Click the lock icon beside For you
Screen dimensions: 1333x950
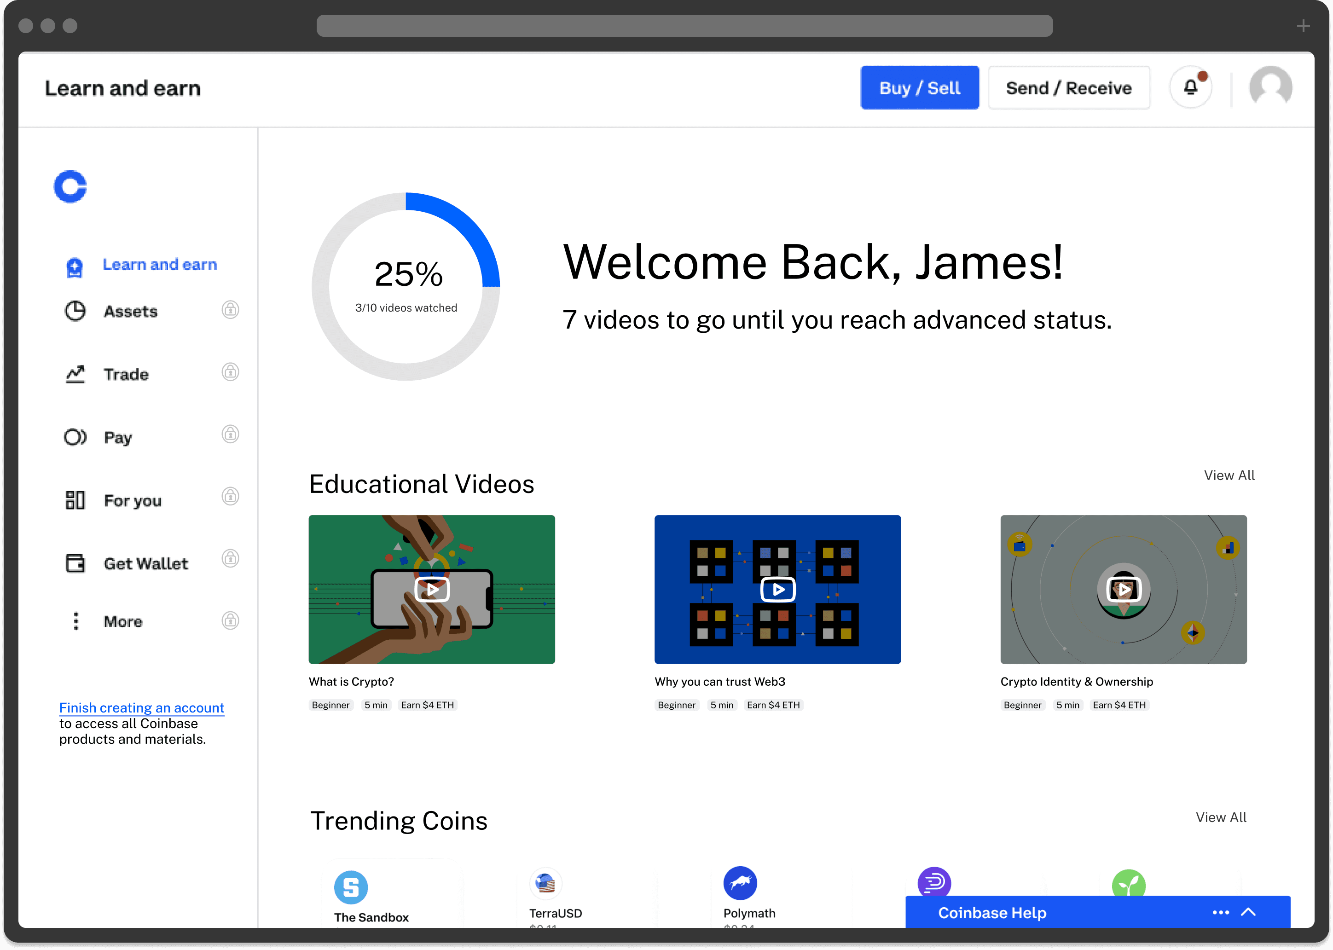point(231,497)
